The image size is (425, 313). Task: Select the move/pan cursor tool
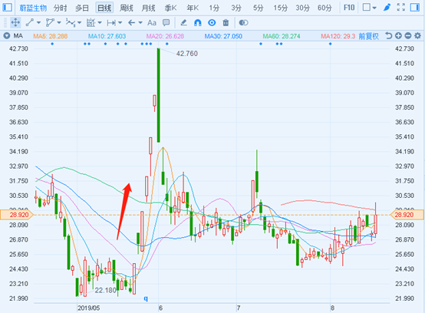tap(15, 23)
